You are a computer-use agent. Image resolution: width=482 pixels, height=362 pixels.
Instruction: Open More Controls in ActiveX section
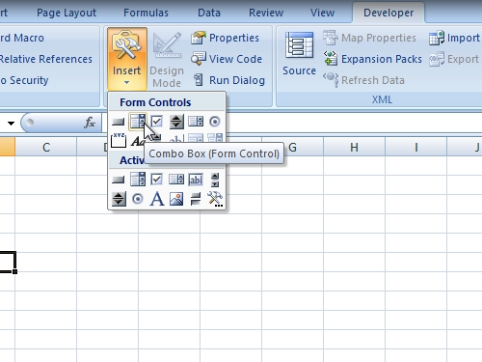(215, 199)
